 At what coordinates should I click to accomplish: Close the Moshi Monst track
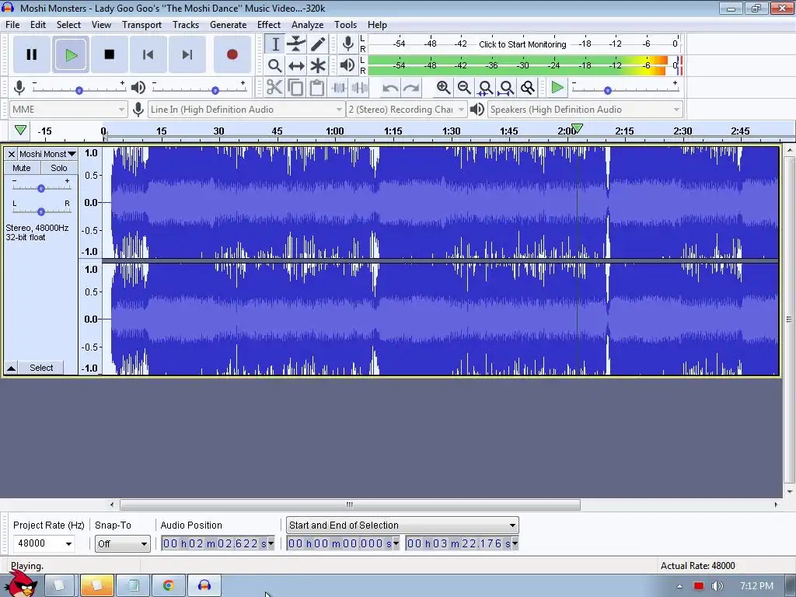coord(11,154)
